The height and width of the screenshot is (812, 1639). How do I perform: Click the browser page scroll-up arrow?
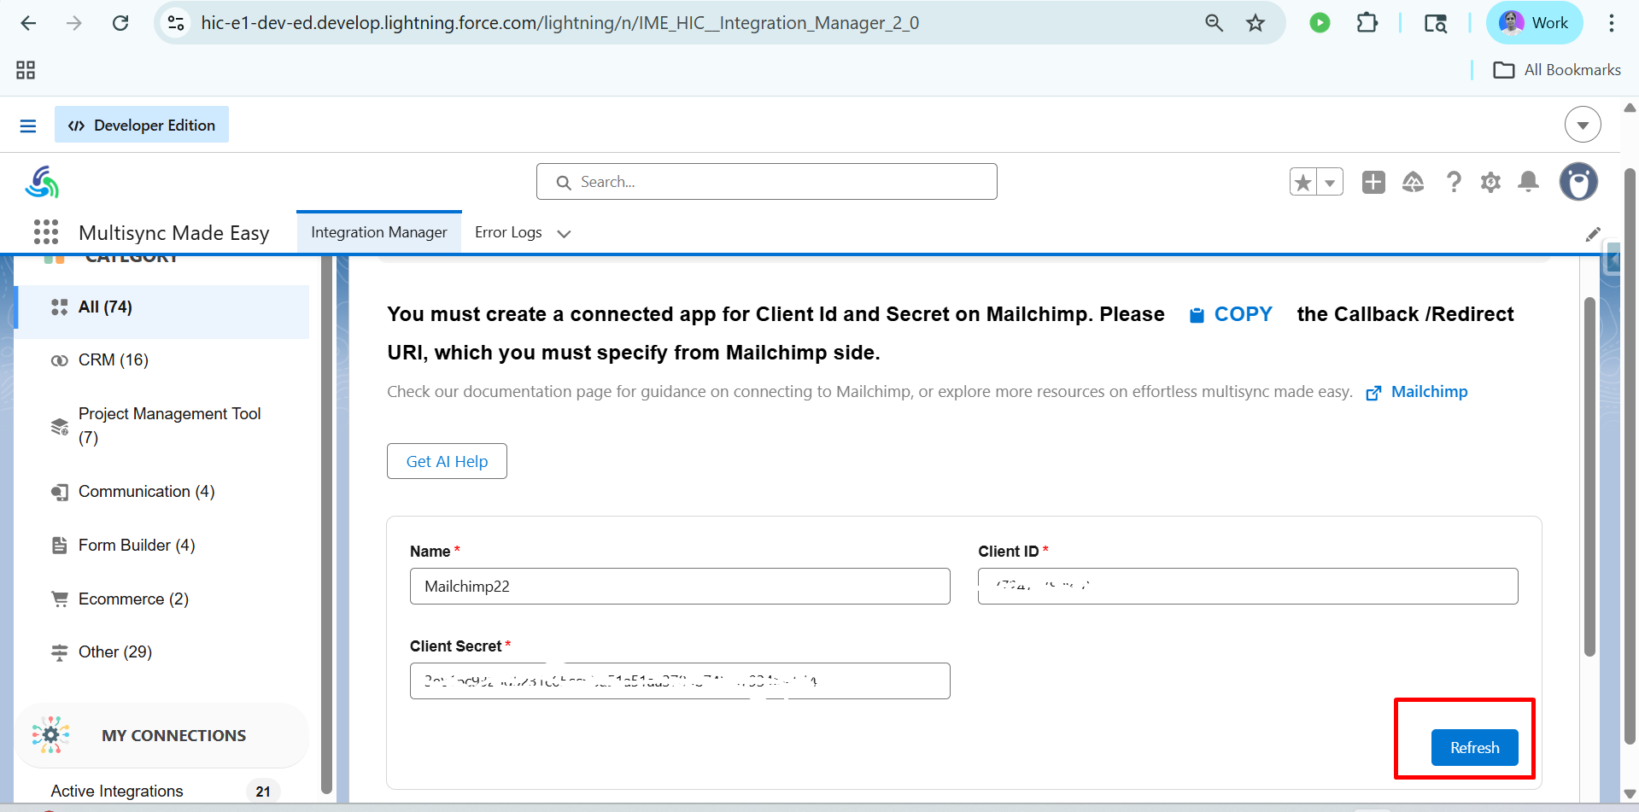tap(1630, 108)
